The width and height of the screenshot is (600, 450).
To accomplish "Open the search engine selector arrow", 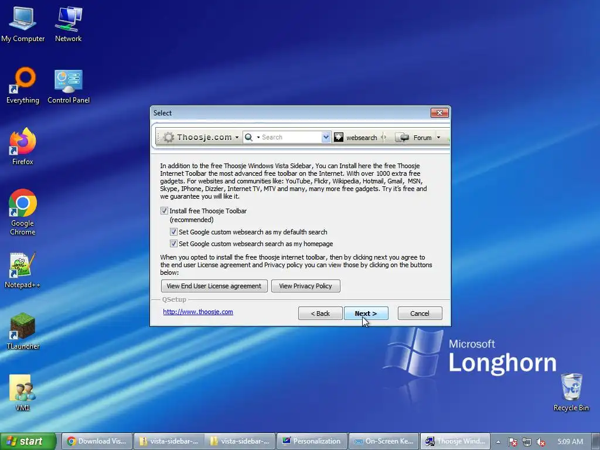I will coord(258,137).
